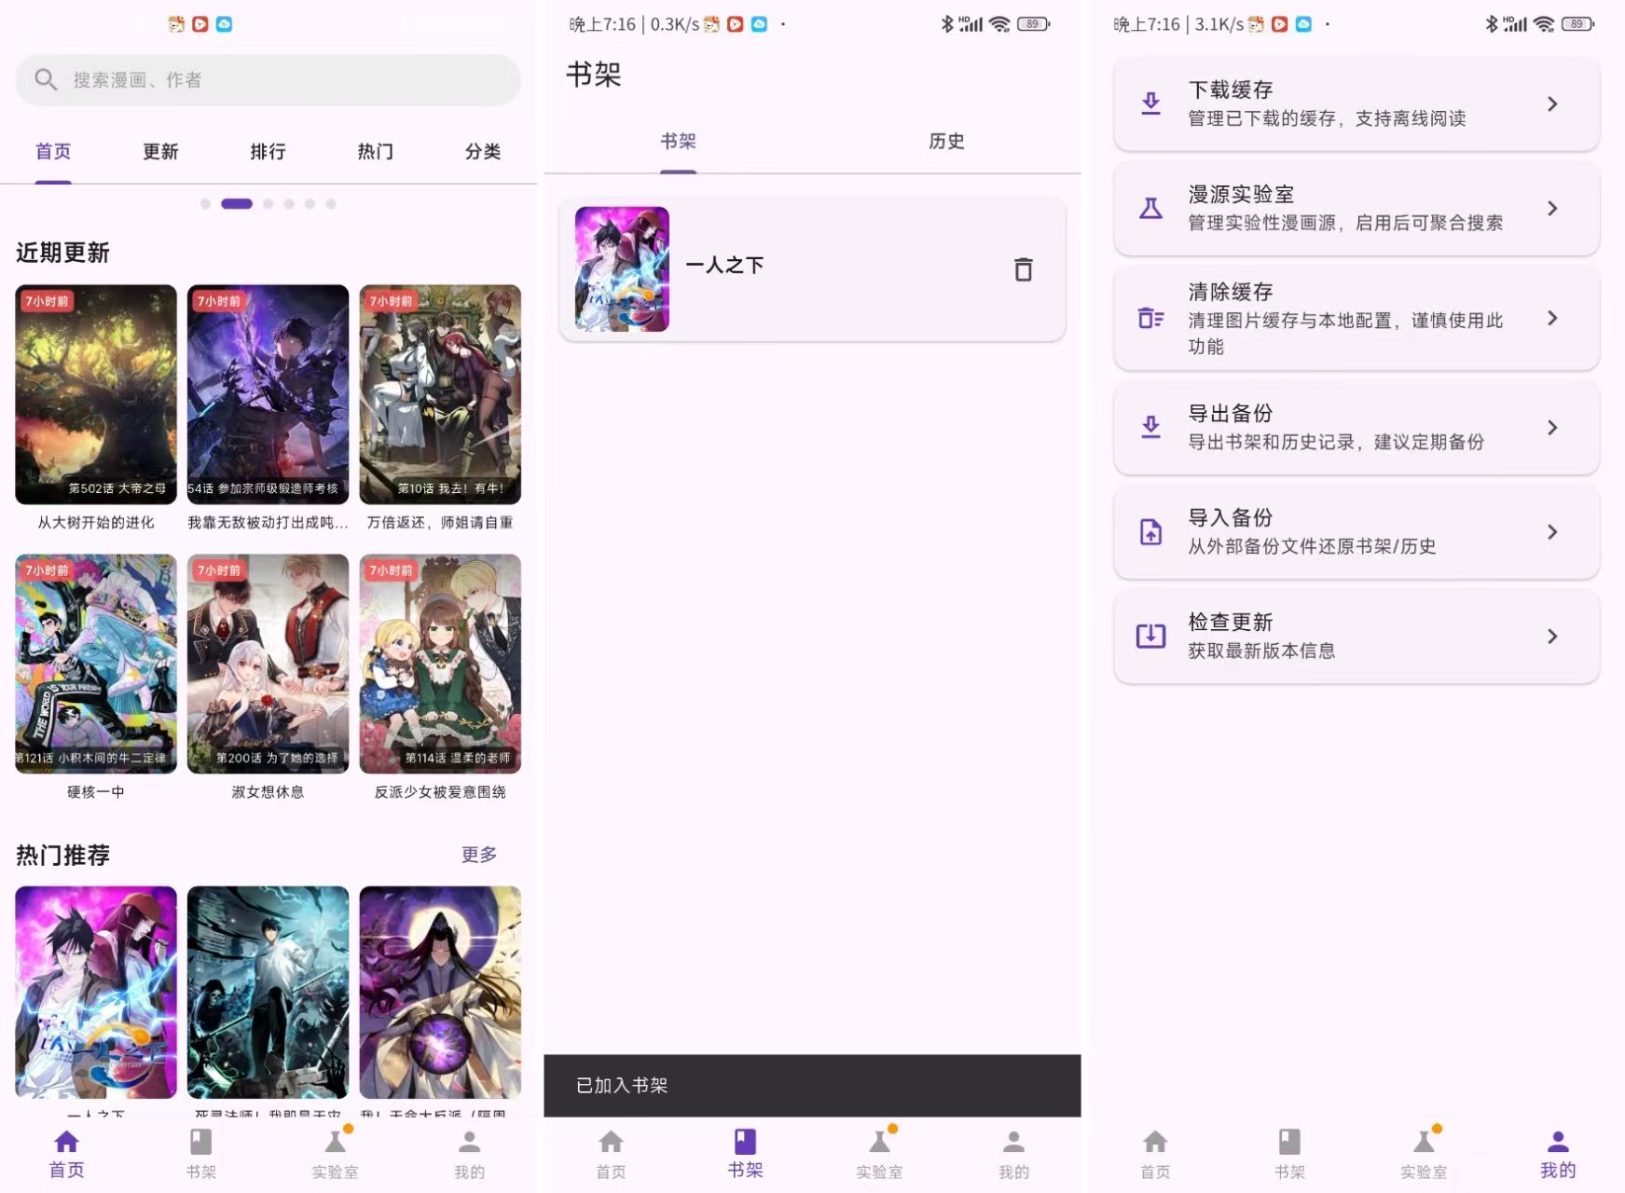Tap the 导出备份 export backup icon

pos(1150,428)
